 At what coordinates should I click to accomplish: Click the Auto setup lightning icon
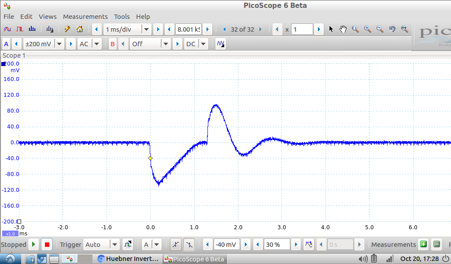tap(67, 29)
